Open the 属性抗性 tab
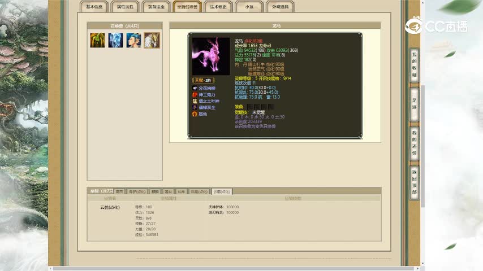 (125, 6)
